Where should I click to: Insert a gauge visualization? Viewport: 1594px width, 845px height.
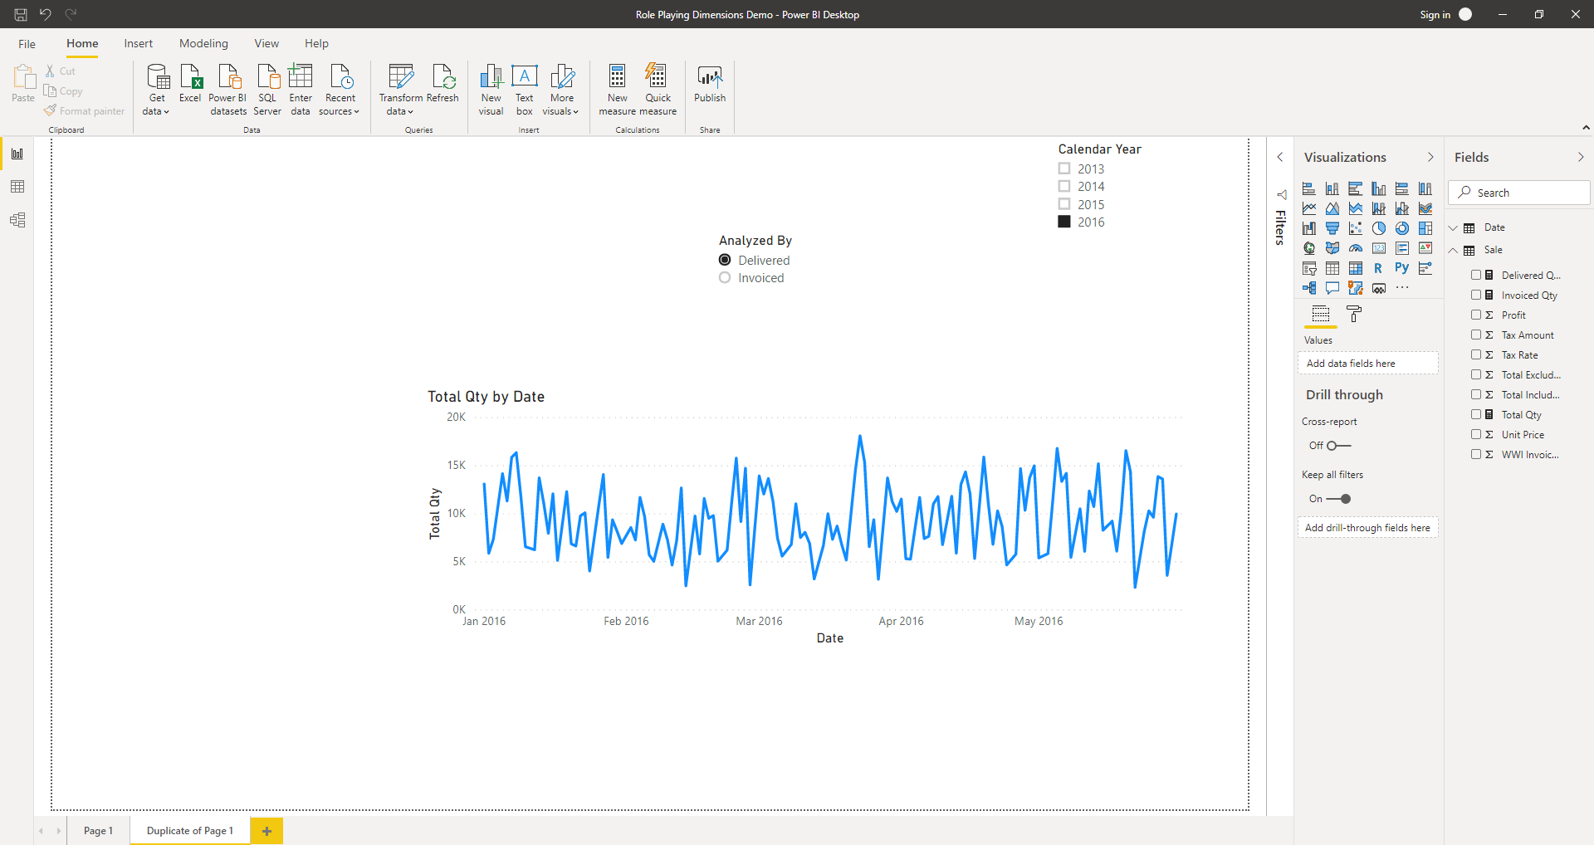[x=1356, y=248]
